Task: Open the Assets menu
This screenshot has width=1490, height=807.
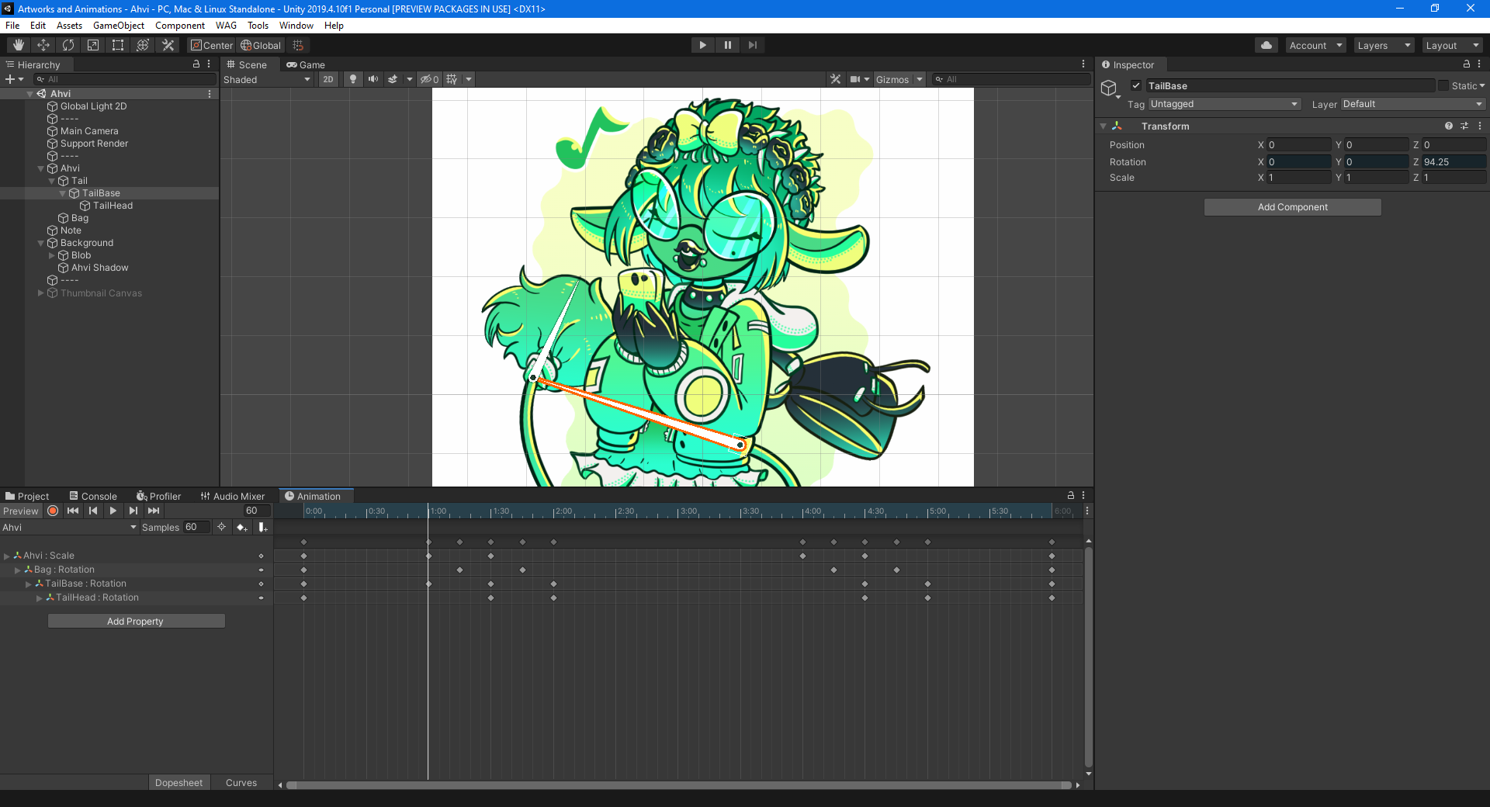Action: [x=69, y=26]
